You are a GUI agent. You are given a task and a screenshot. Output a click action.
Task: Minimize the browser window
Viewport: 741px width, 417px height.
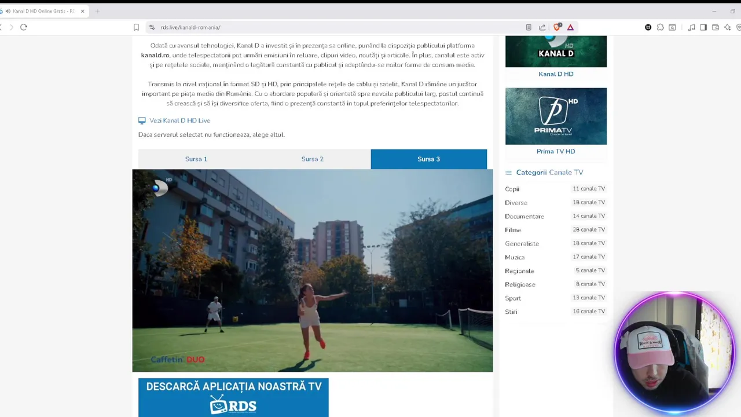coord(714,11)
